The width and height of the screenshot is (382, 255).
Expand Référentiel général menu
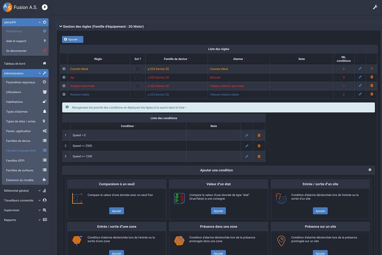point(39,190)
